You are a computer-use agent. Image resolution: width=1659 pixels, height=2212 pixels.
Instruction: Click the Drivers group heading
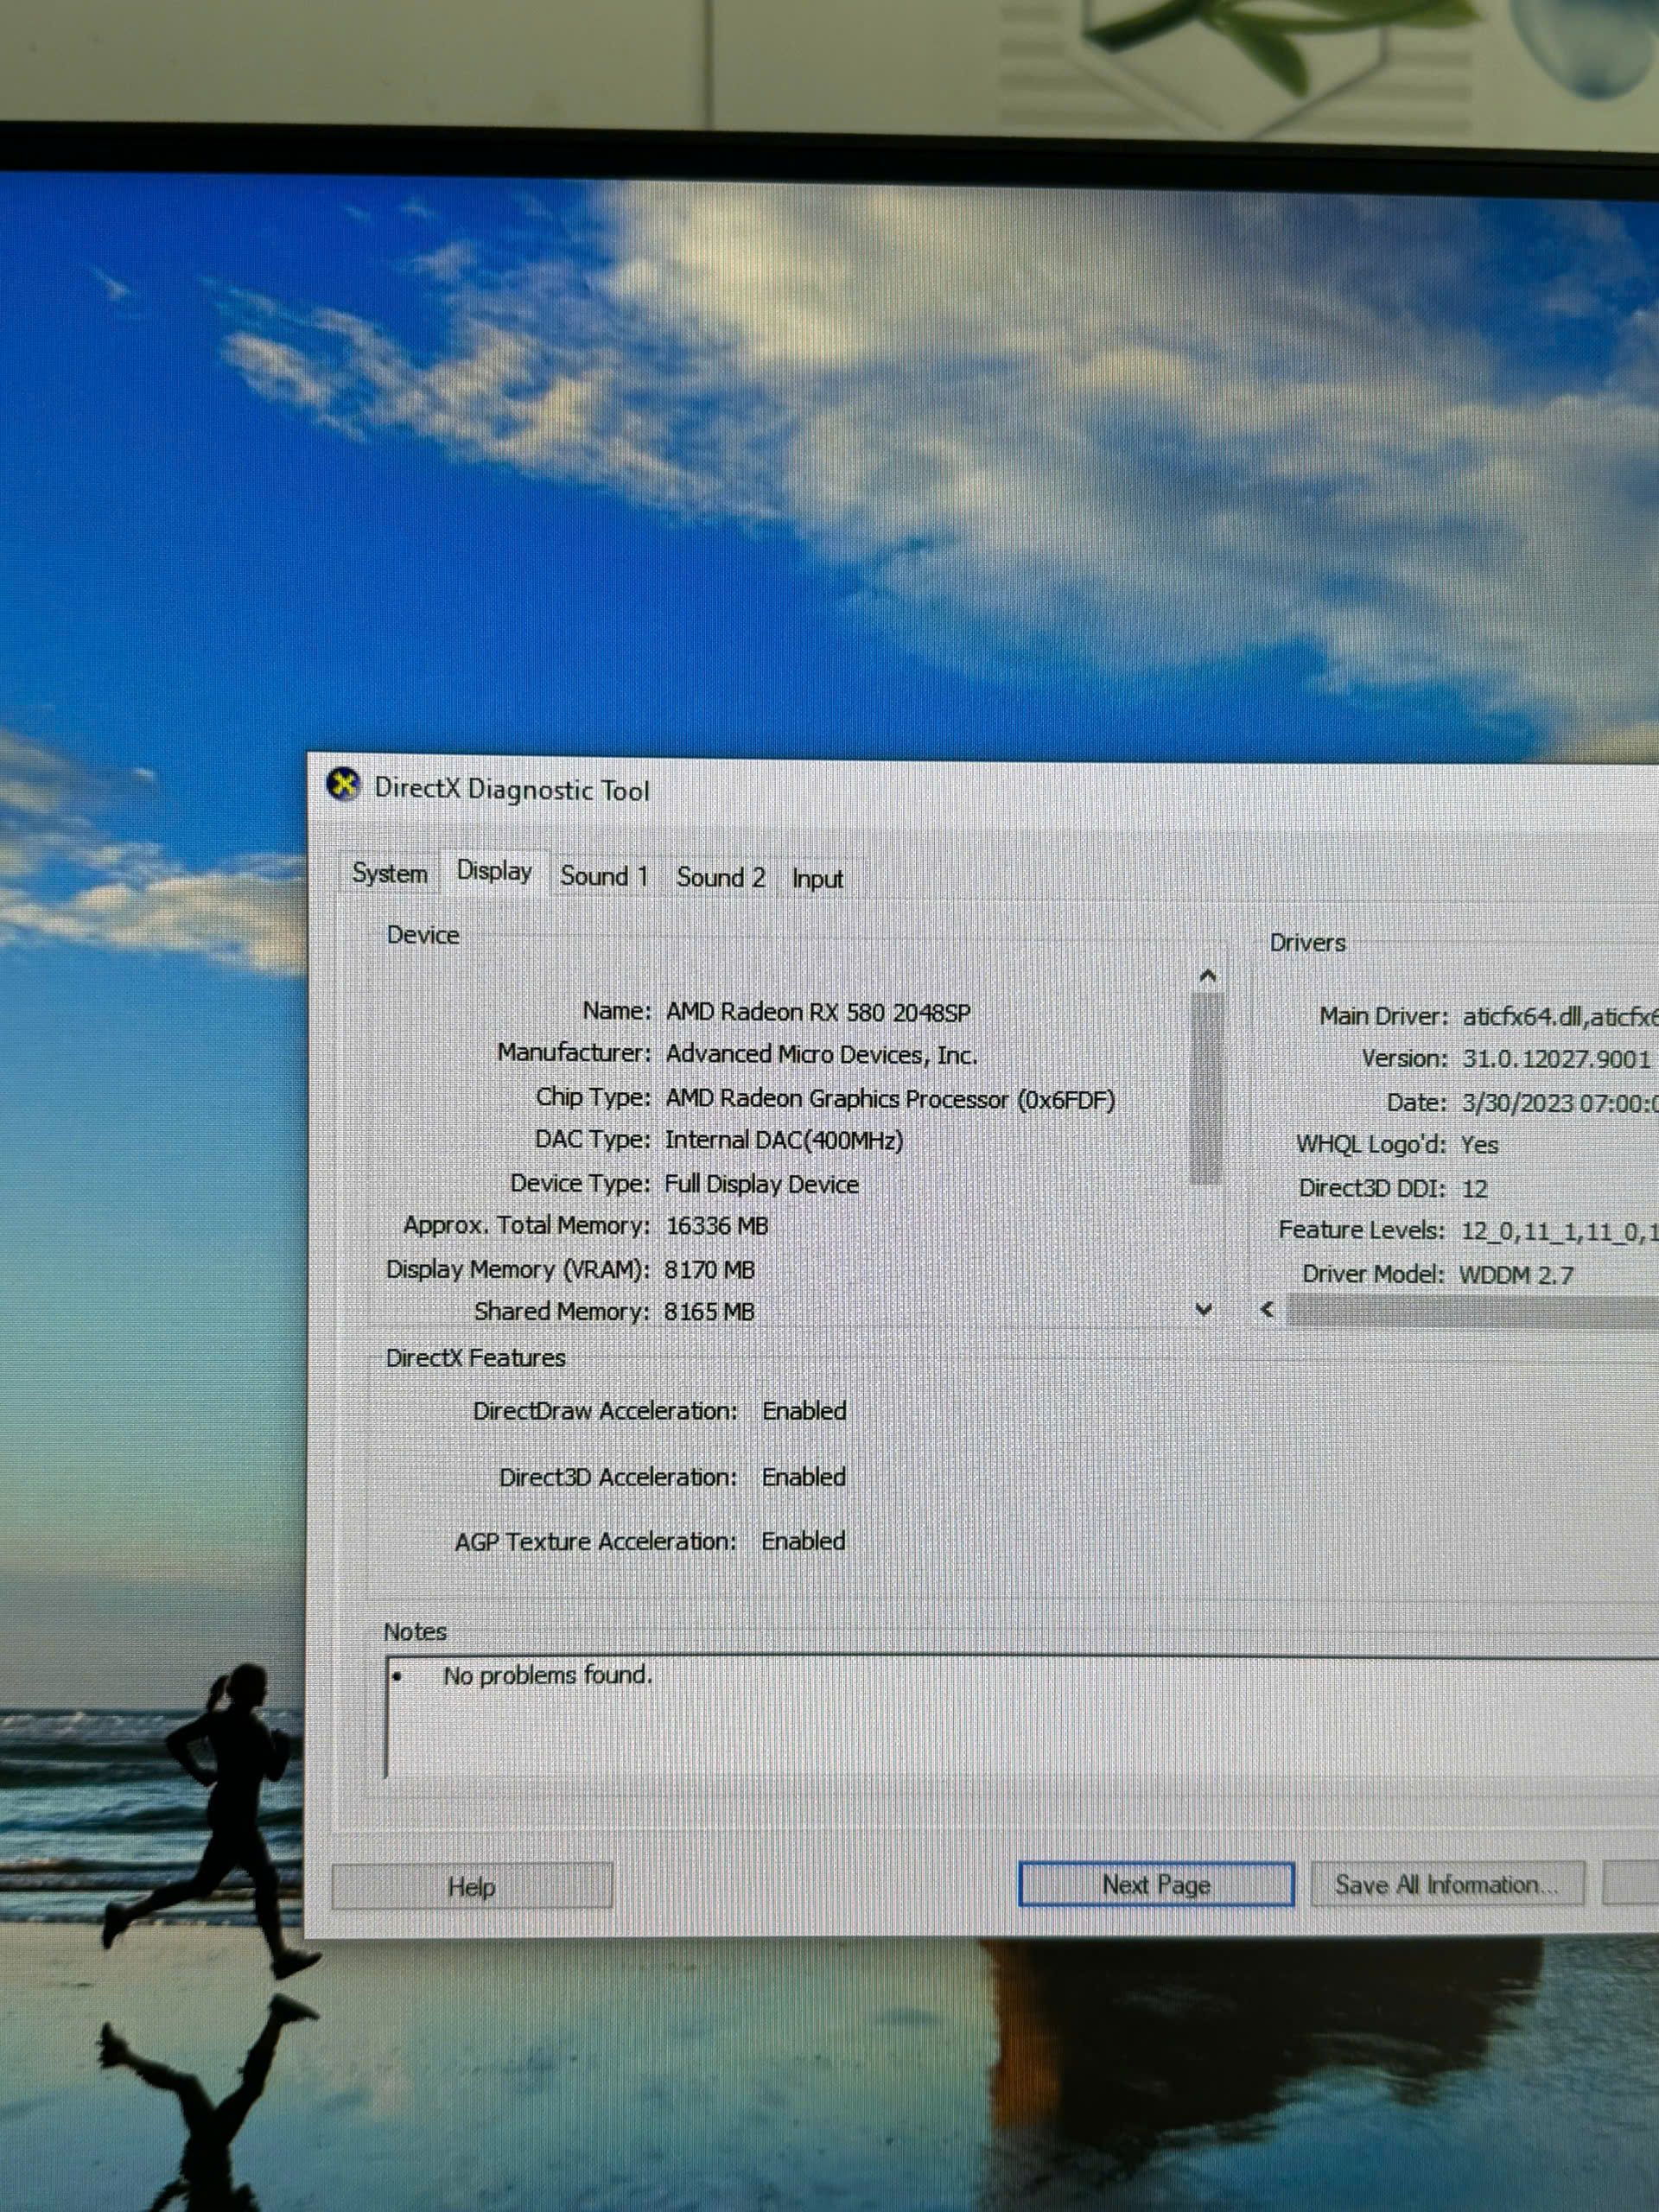click(x=1307, y=942)
